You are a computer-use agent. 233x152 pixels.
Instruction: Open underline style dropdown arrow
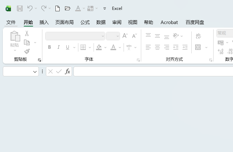pos(74,47)
